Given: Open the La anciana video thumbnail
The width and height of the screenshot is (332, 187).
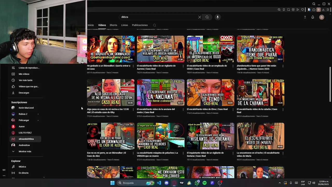Looking at the screenshot, I should [161, 92].
